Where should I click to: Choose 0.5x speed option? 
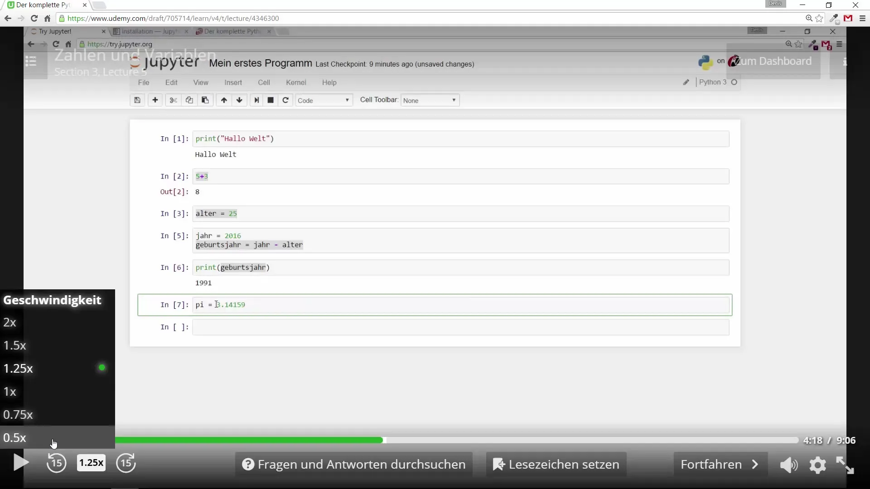pos(15,438)
